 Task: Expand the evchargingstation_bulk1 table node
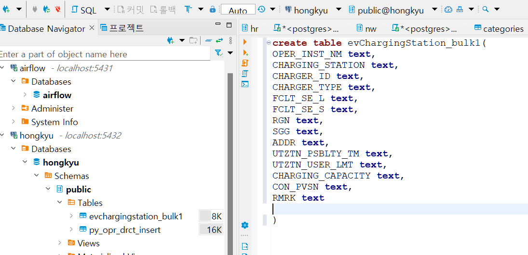pos(71,216)
